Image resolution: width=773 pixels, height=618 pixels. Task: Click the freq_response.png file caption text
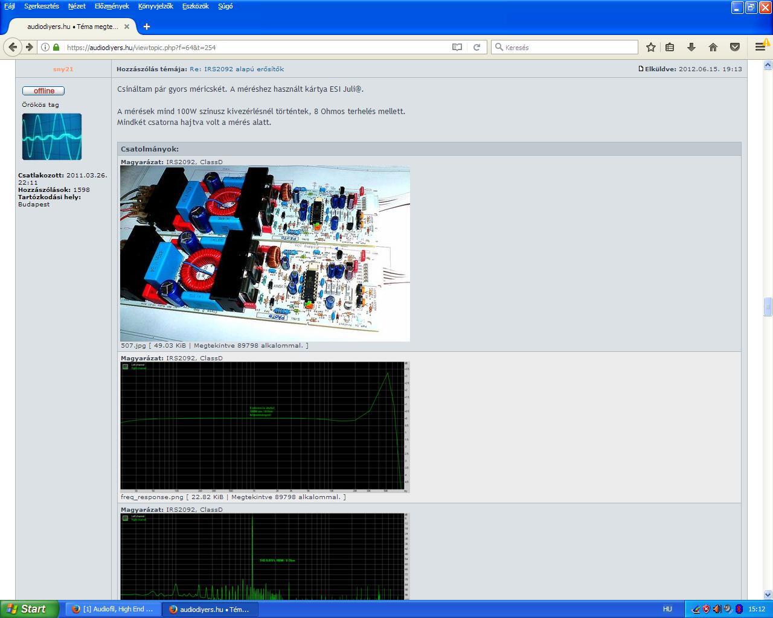(233, 497)
